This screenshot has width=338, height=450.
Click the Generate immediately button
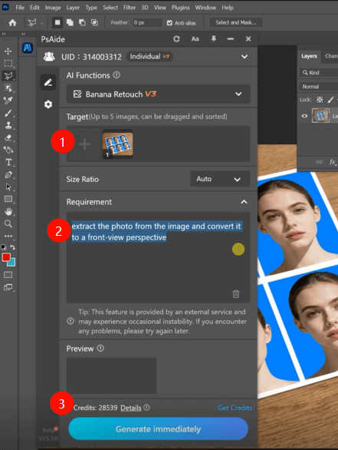coord(158,429)
